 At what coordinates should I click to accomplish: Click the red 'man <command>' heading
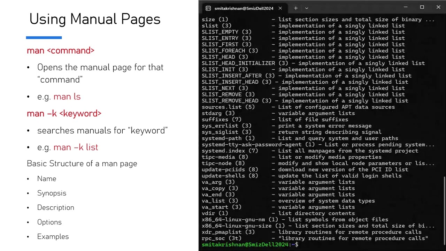click(61, 51)
